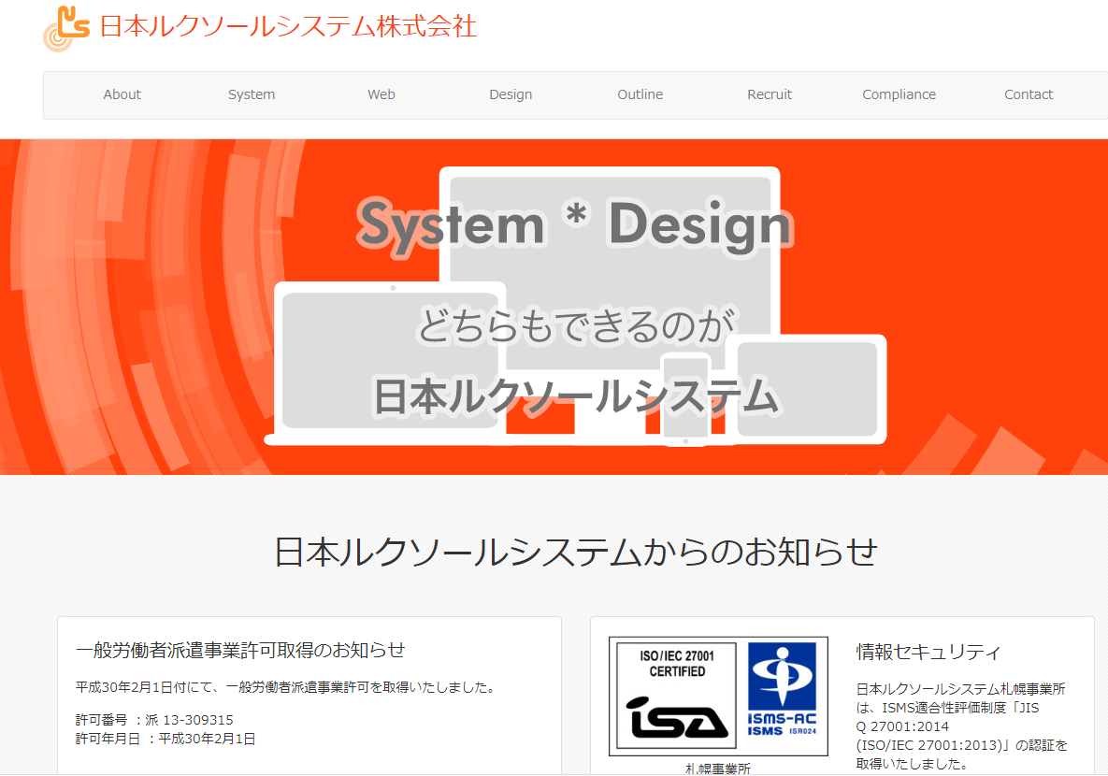Click the ISMS適合性評価制度 description paragraph
The width and height of the screenshot is (1108, 776).
[x=962, y=726]
